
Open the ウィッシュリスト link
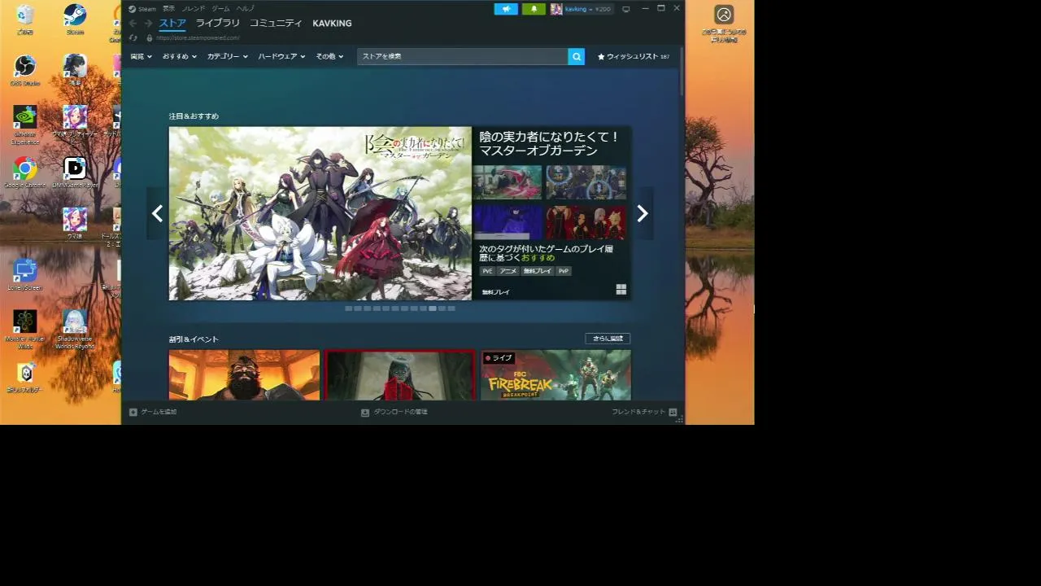[633, 57]
